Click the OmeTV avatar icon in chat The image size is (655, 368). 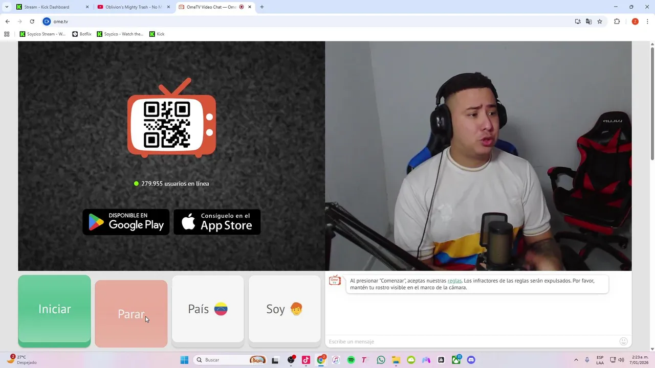tap(335, 281)
